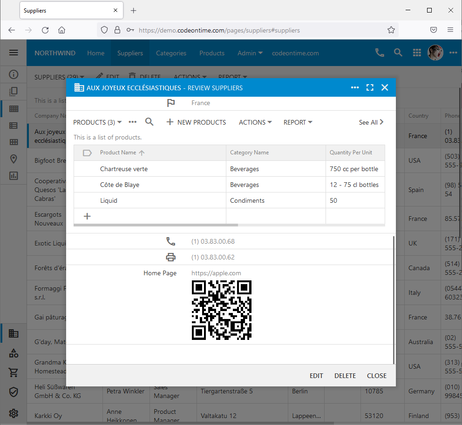The image size is (462, 425).
Task: Open the search icon in the Products section
Action: [149, 122]
